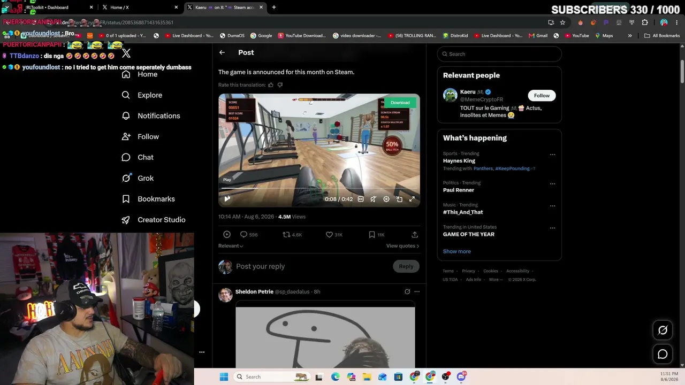The width and height of the screenshot is (685, 385).
Task: Open the More footer menu
Action: point(496,280)
